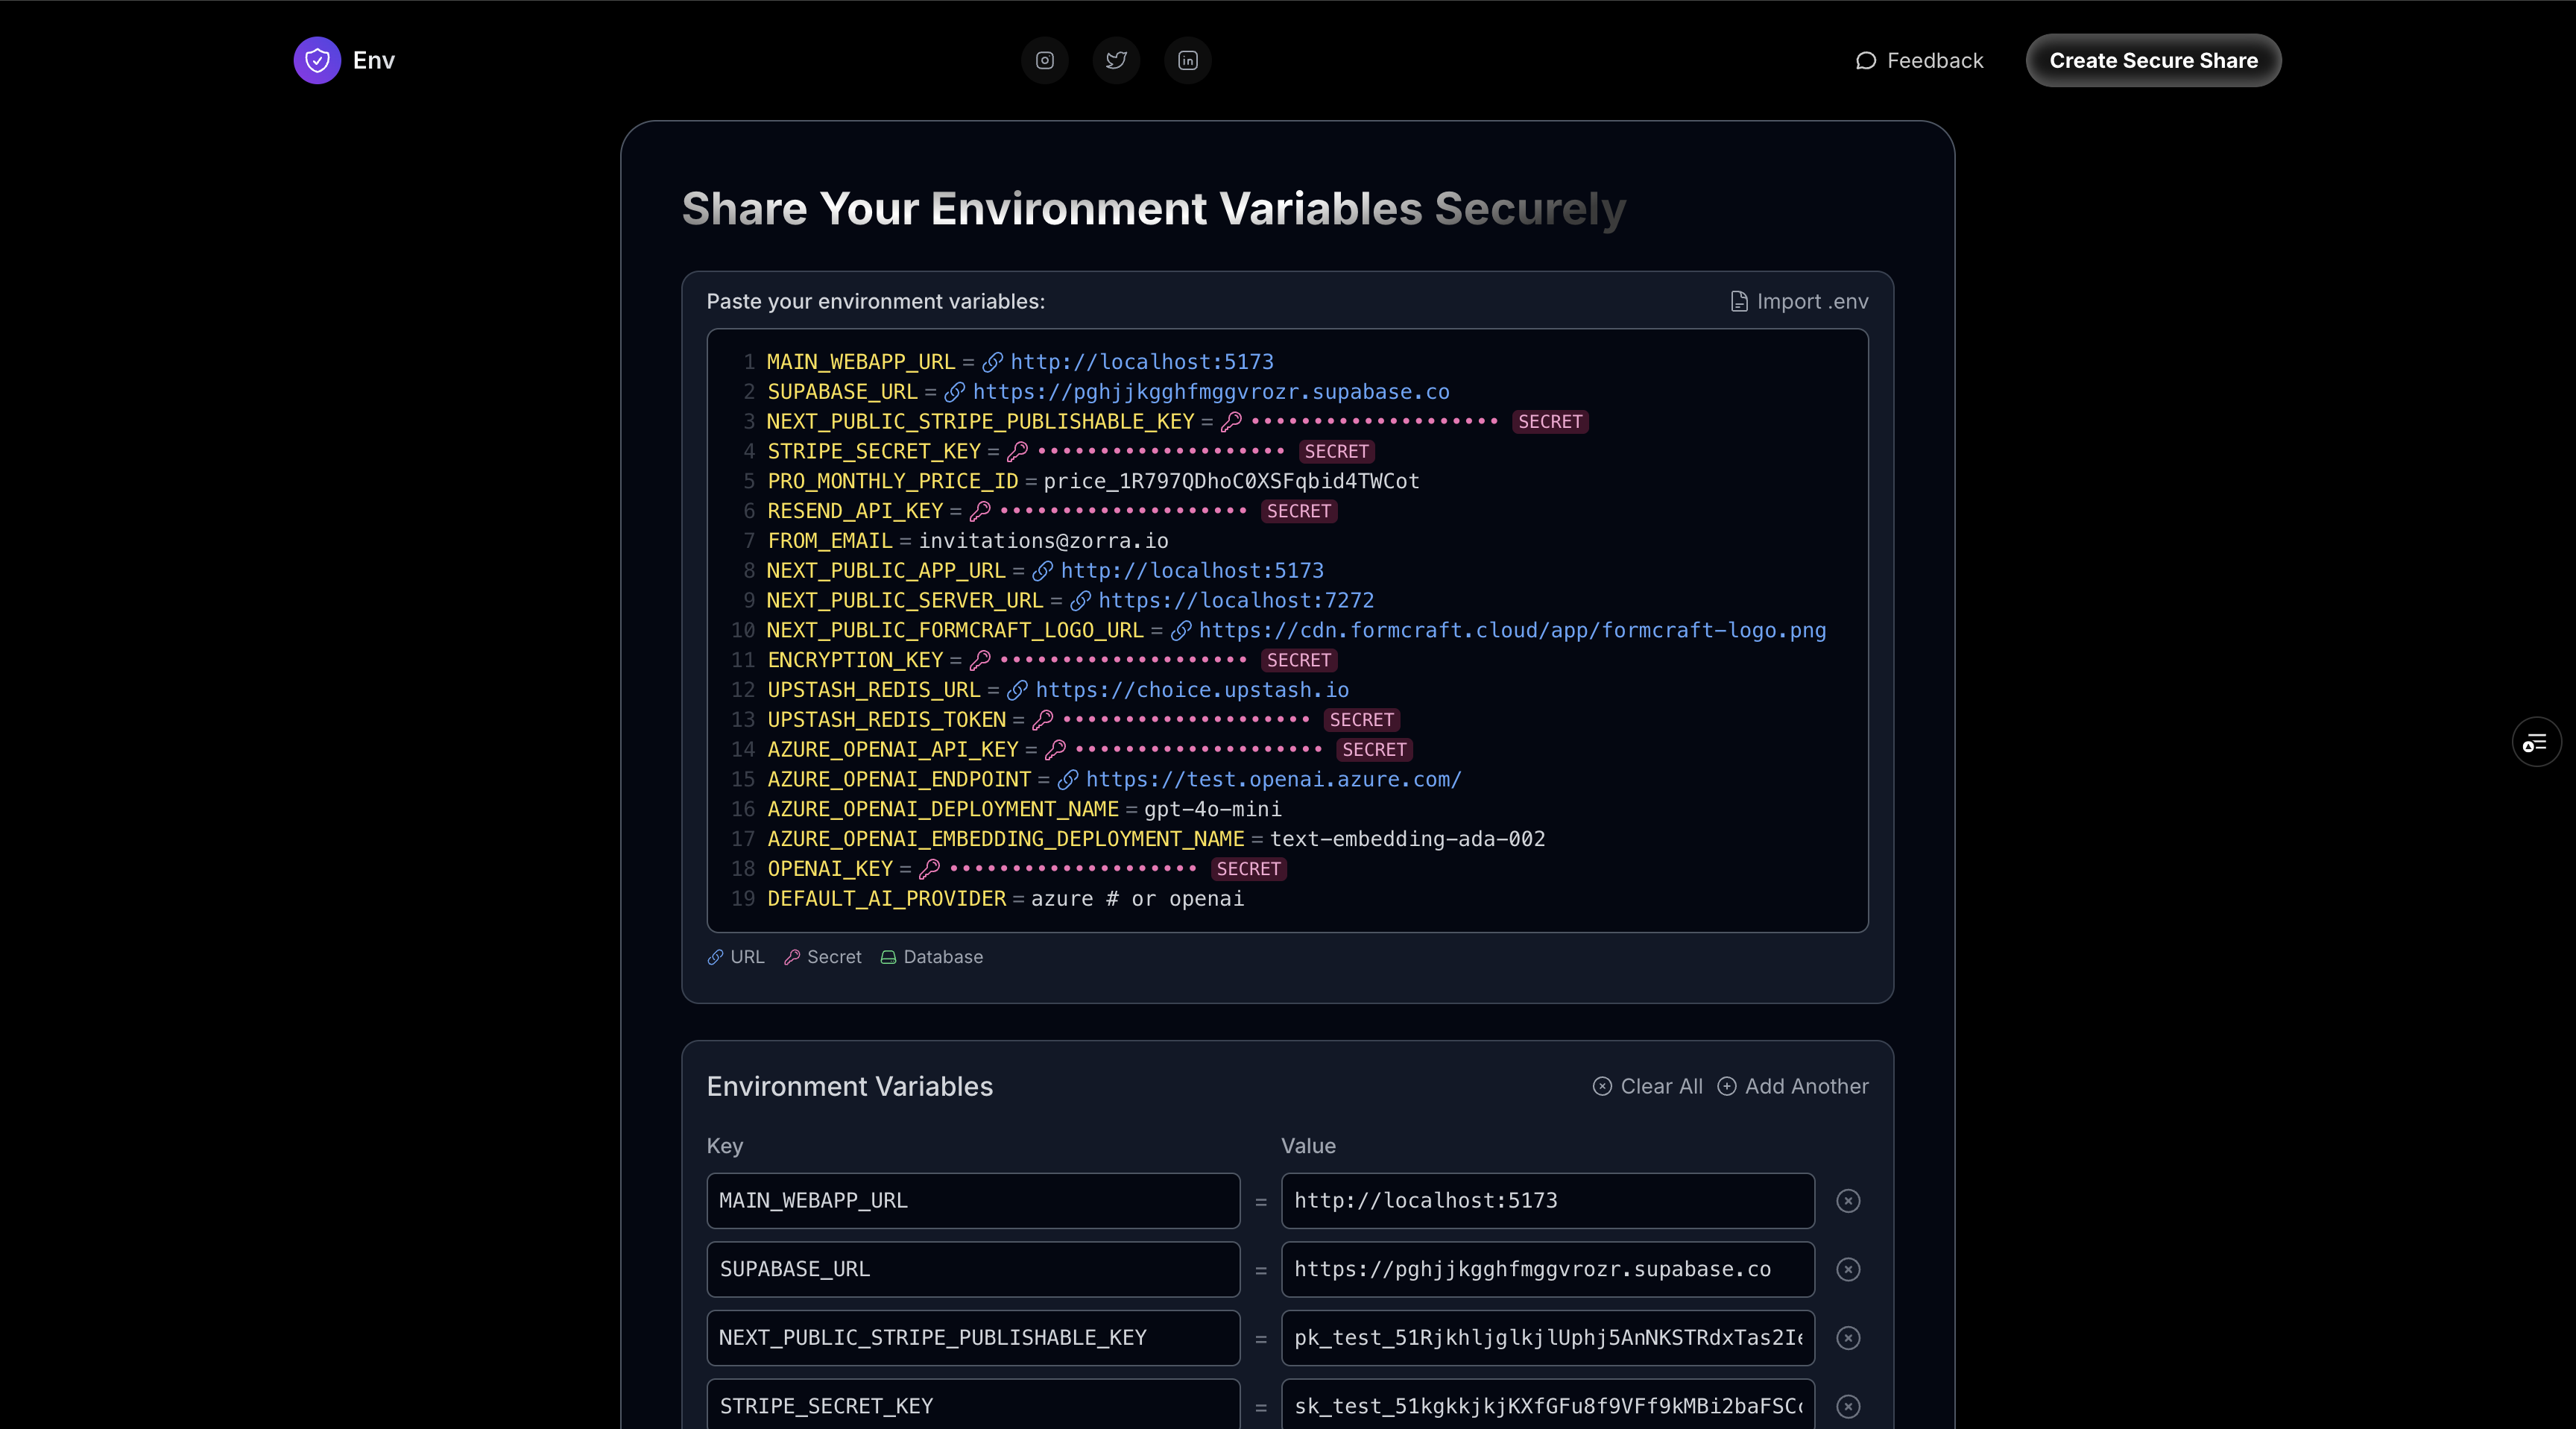The height and width of the screenshot is (1429, 2576).
Task: Click Create Secure Share button
Action: tap(2153, 60)
